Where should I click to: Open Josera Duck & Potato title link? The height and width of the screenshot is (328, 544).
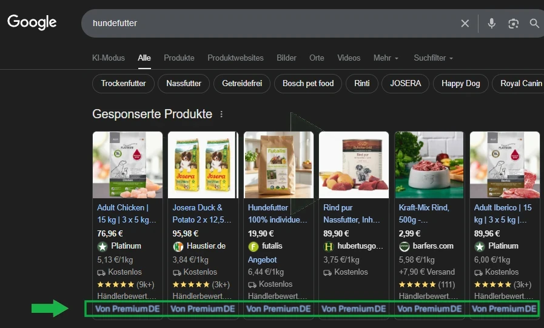coord(201,213)
